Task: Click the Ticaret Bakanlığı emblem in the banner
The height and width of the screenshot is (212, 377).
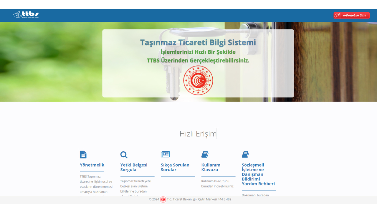Action: 198,80
